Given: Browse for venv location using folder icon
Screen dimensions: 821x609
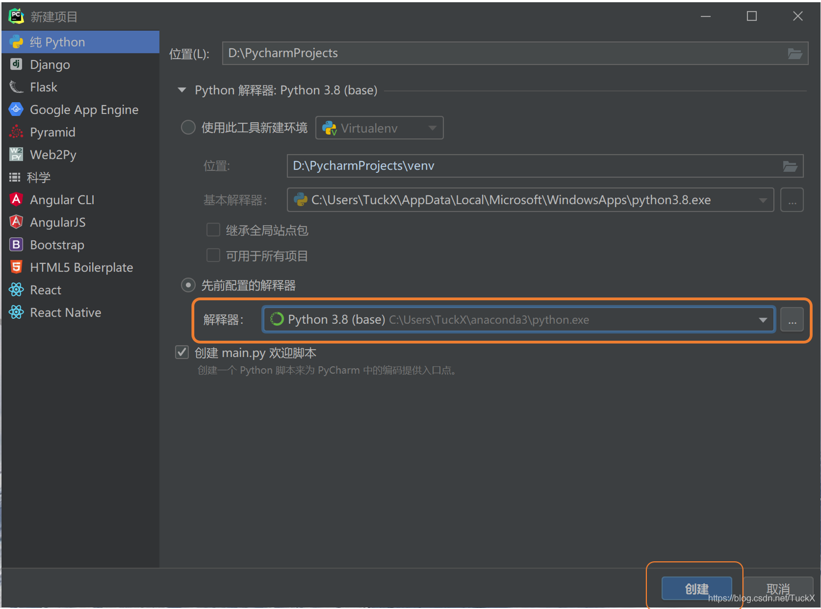Looking at the screenshot, I should [x=790, y=166].
